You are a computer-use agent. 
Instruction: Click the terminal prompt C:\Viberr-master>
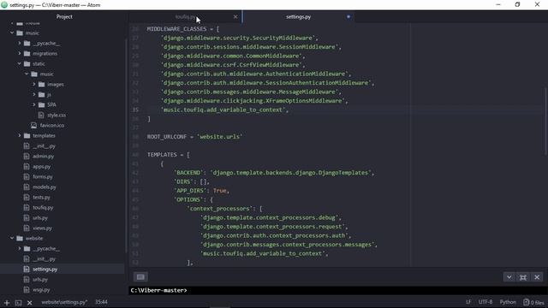tap(158, 291)
